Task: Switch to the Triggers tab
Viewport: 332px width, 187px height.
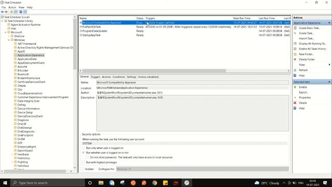Action: click(95, 77)
